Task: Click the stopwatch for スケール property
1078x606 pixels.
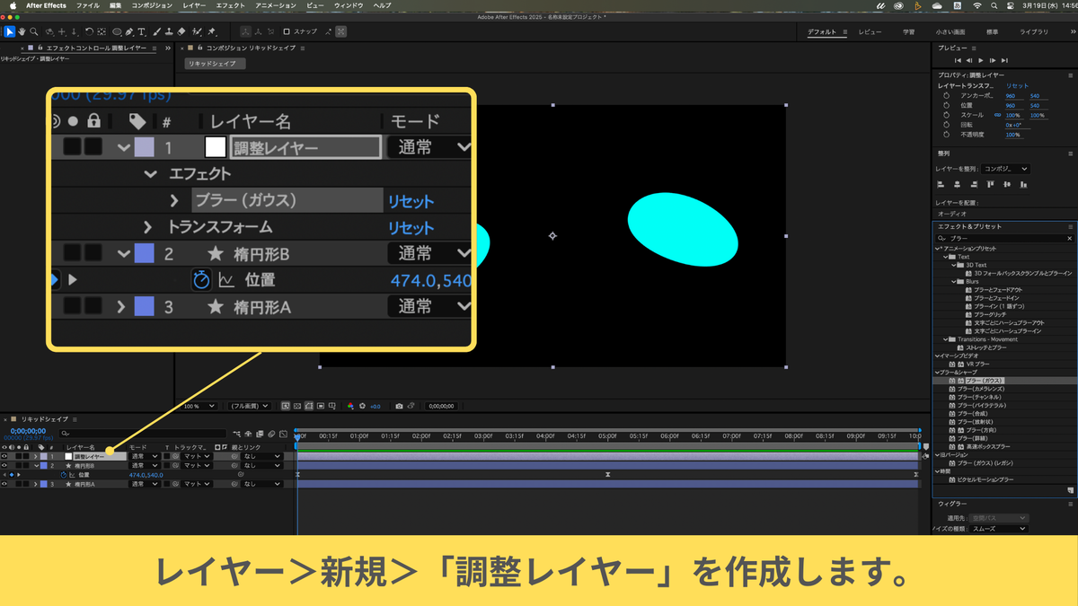Action: (x=946, y=115)
